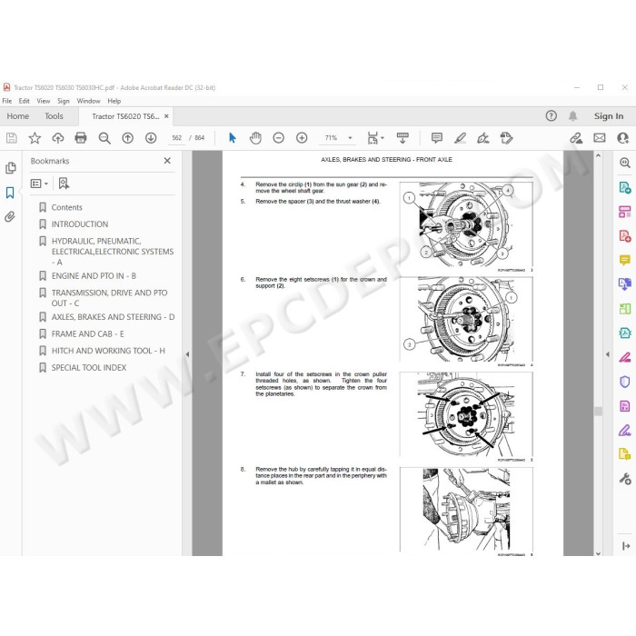Open TRANSMISSION, DRIVE AND PTO OUT - C bookmark

(x=109, y=298)
